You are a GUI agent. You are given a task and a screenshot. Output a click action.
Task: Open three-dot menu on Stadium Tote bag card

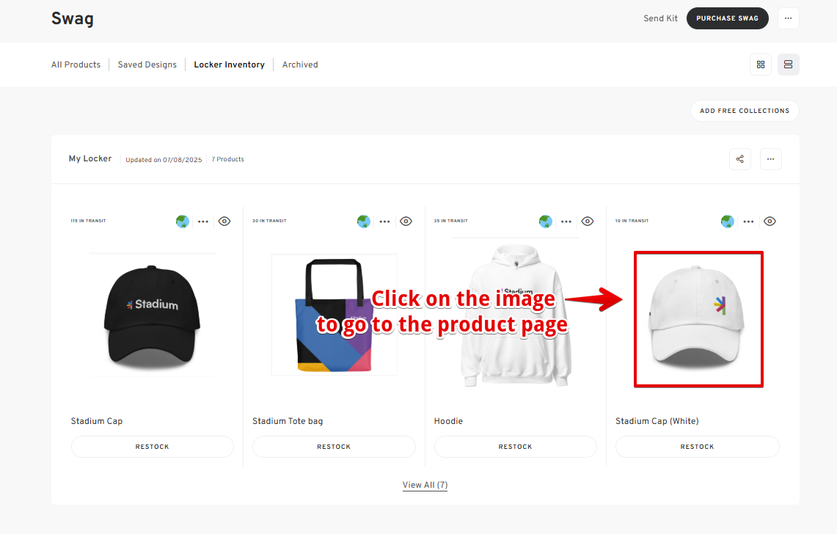click(x=385, y=222)
